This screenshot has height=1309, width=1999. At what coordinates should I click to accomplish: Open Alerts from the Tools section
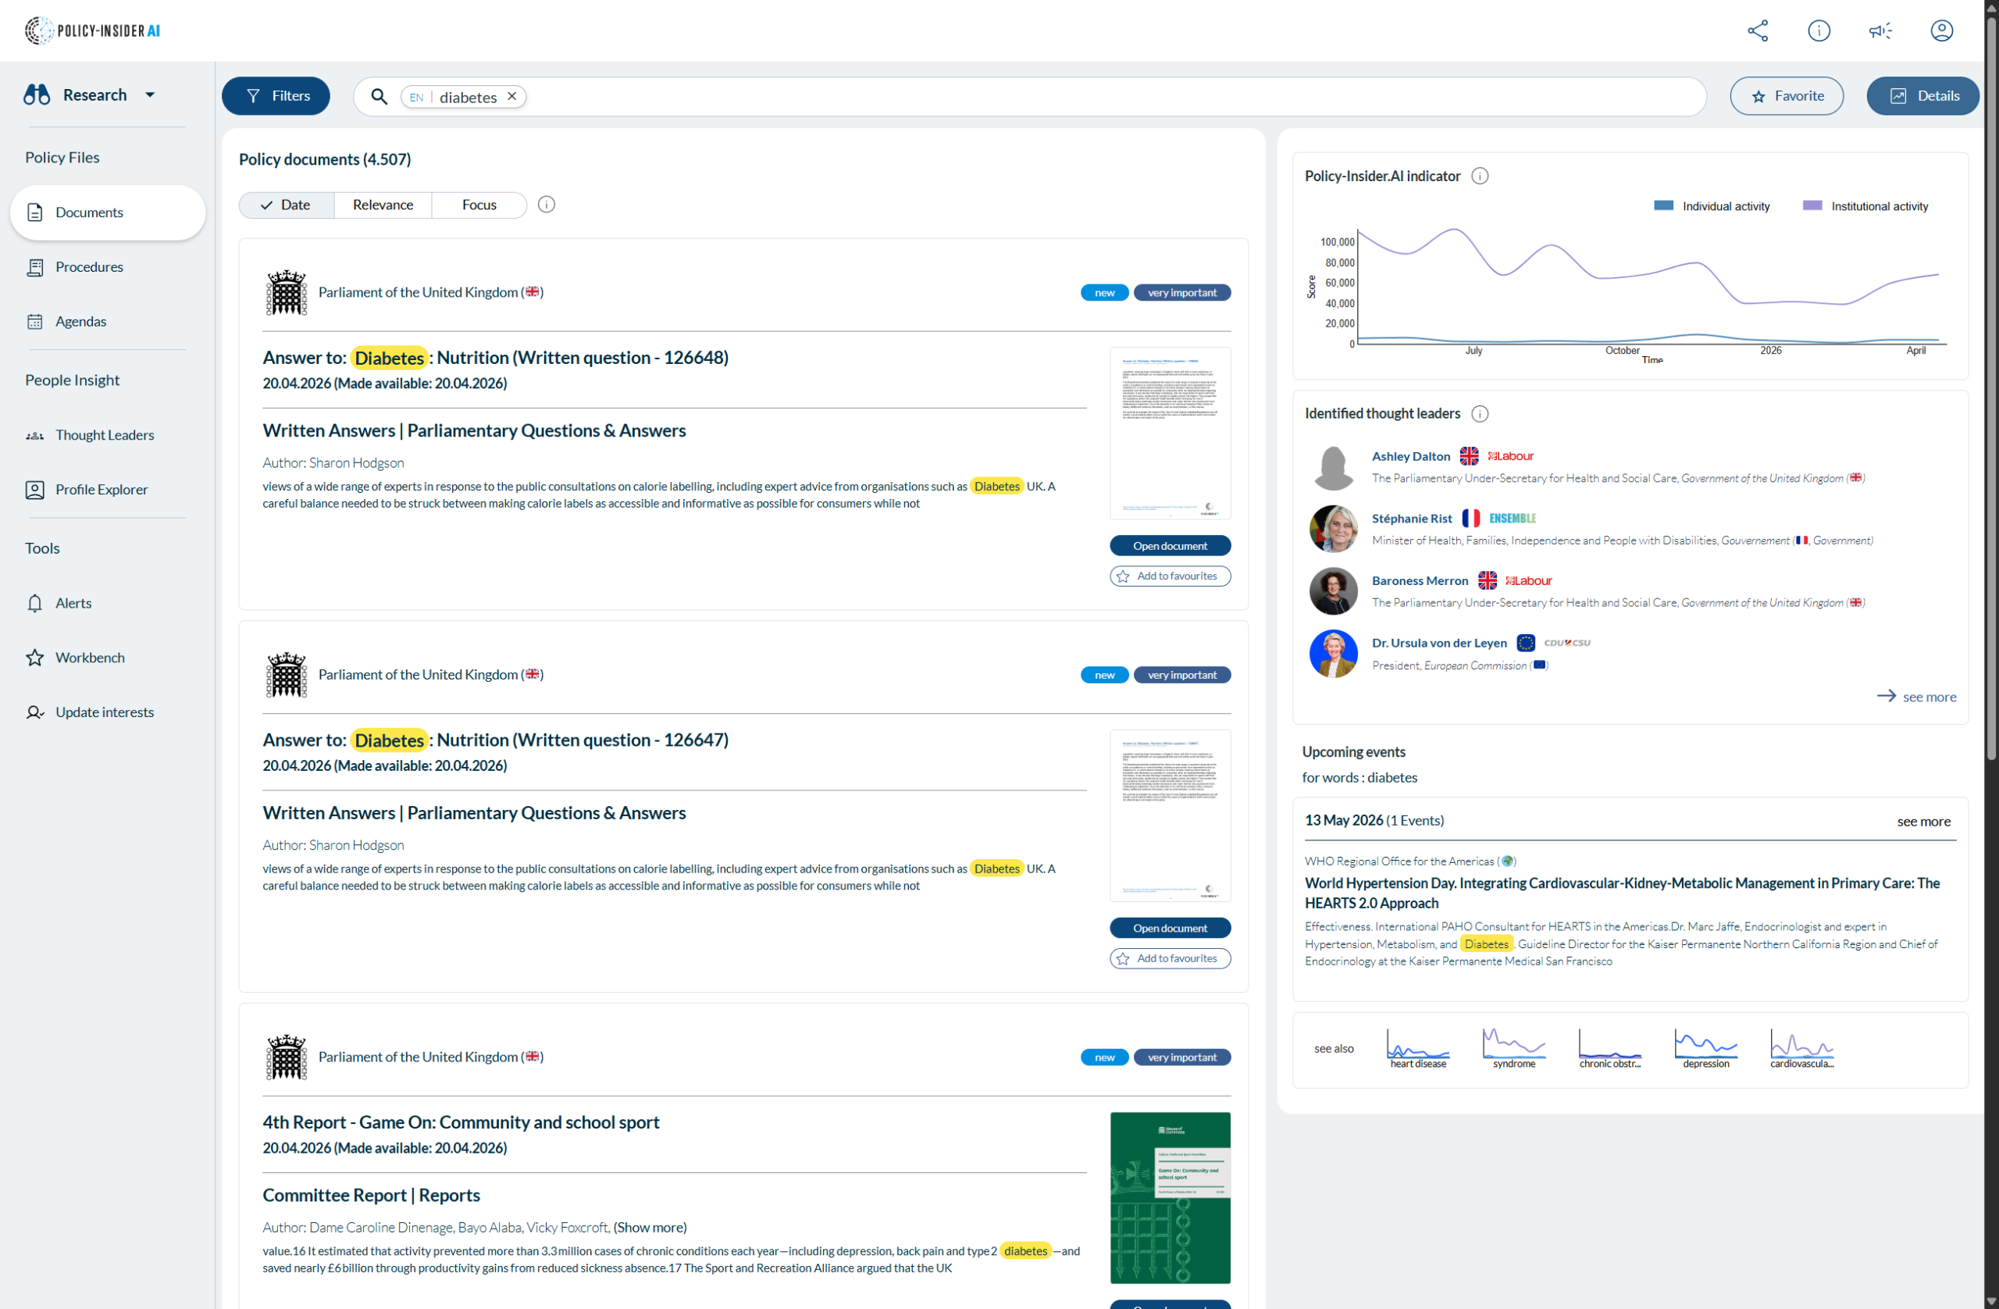[74, 602]
